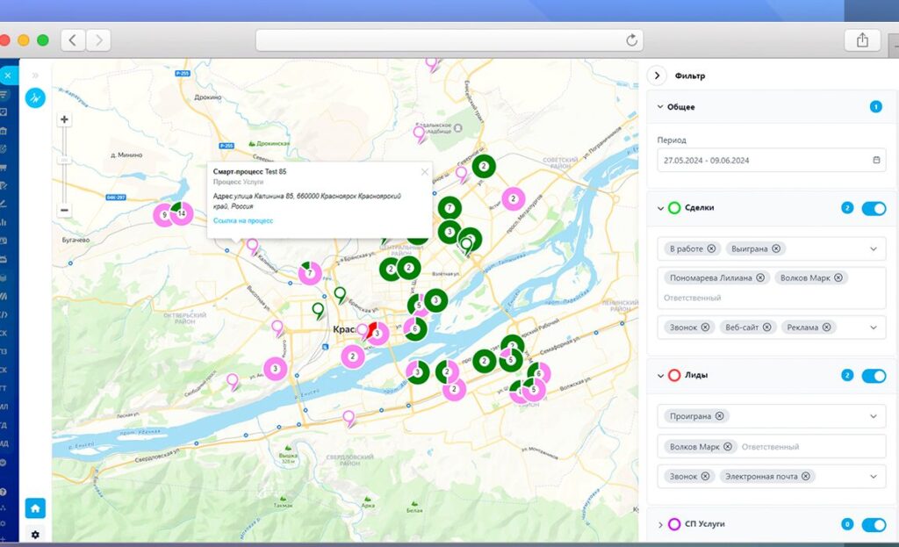Click the pink map cluster marked 9
Screen dimensions: 899x547
[164, 215]
